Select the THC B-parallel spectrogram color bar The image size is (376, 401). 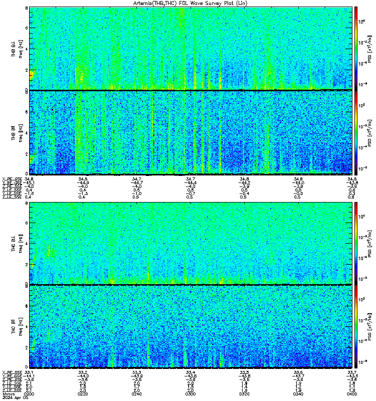(x=356, y=327)
